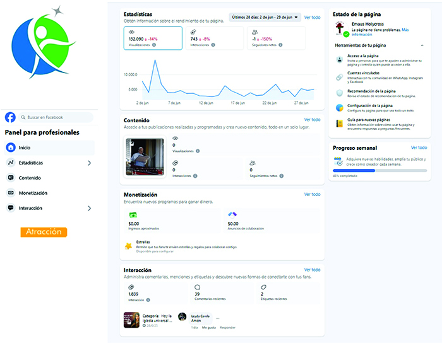Click the Contenido sidebar icon
Viewport: 442px width, 346px height.
click(x=11, y=178)
